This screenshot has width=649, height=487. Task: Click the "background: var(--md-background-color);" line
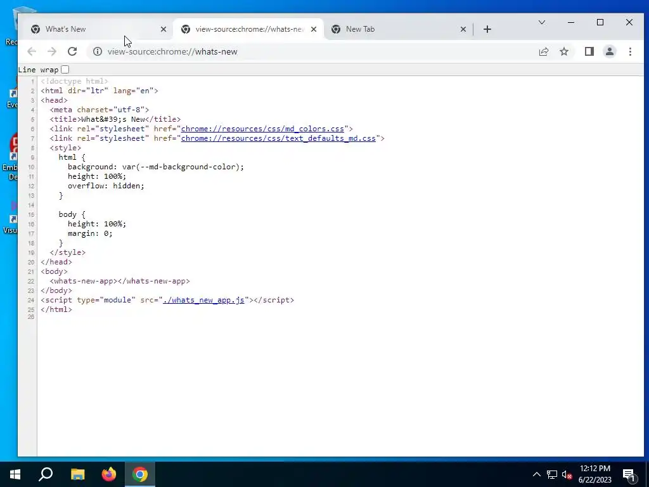[156, 167]
